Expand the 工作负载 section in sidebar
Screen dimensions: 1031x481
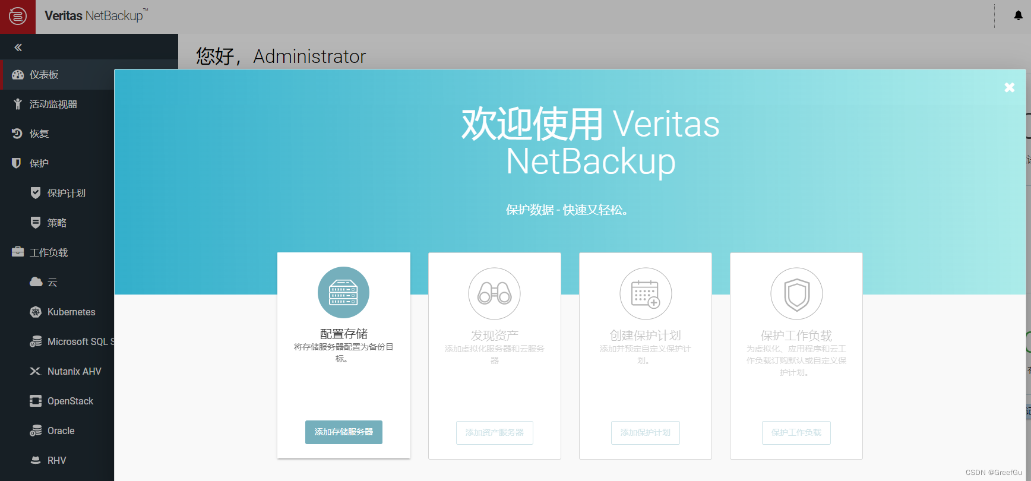(18, 252)
